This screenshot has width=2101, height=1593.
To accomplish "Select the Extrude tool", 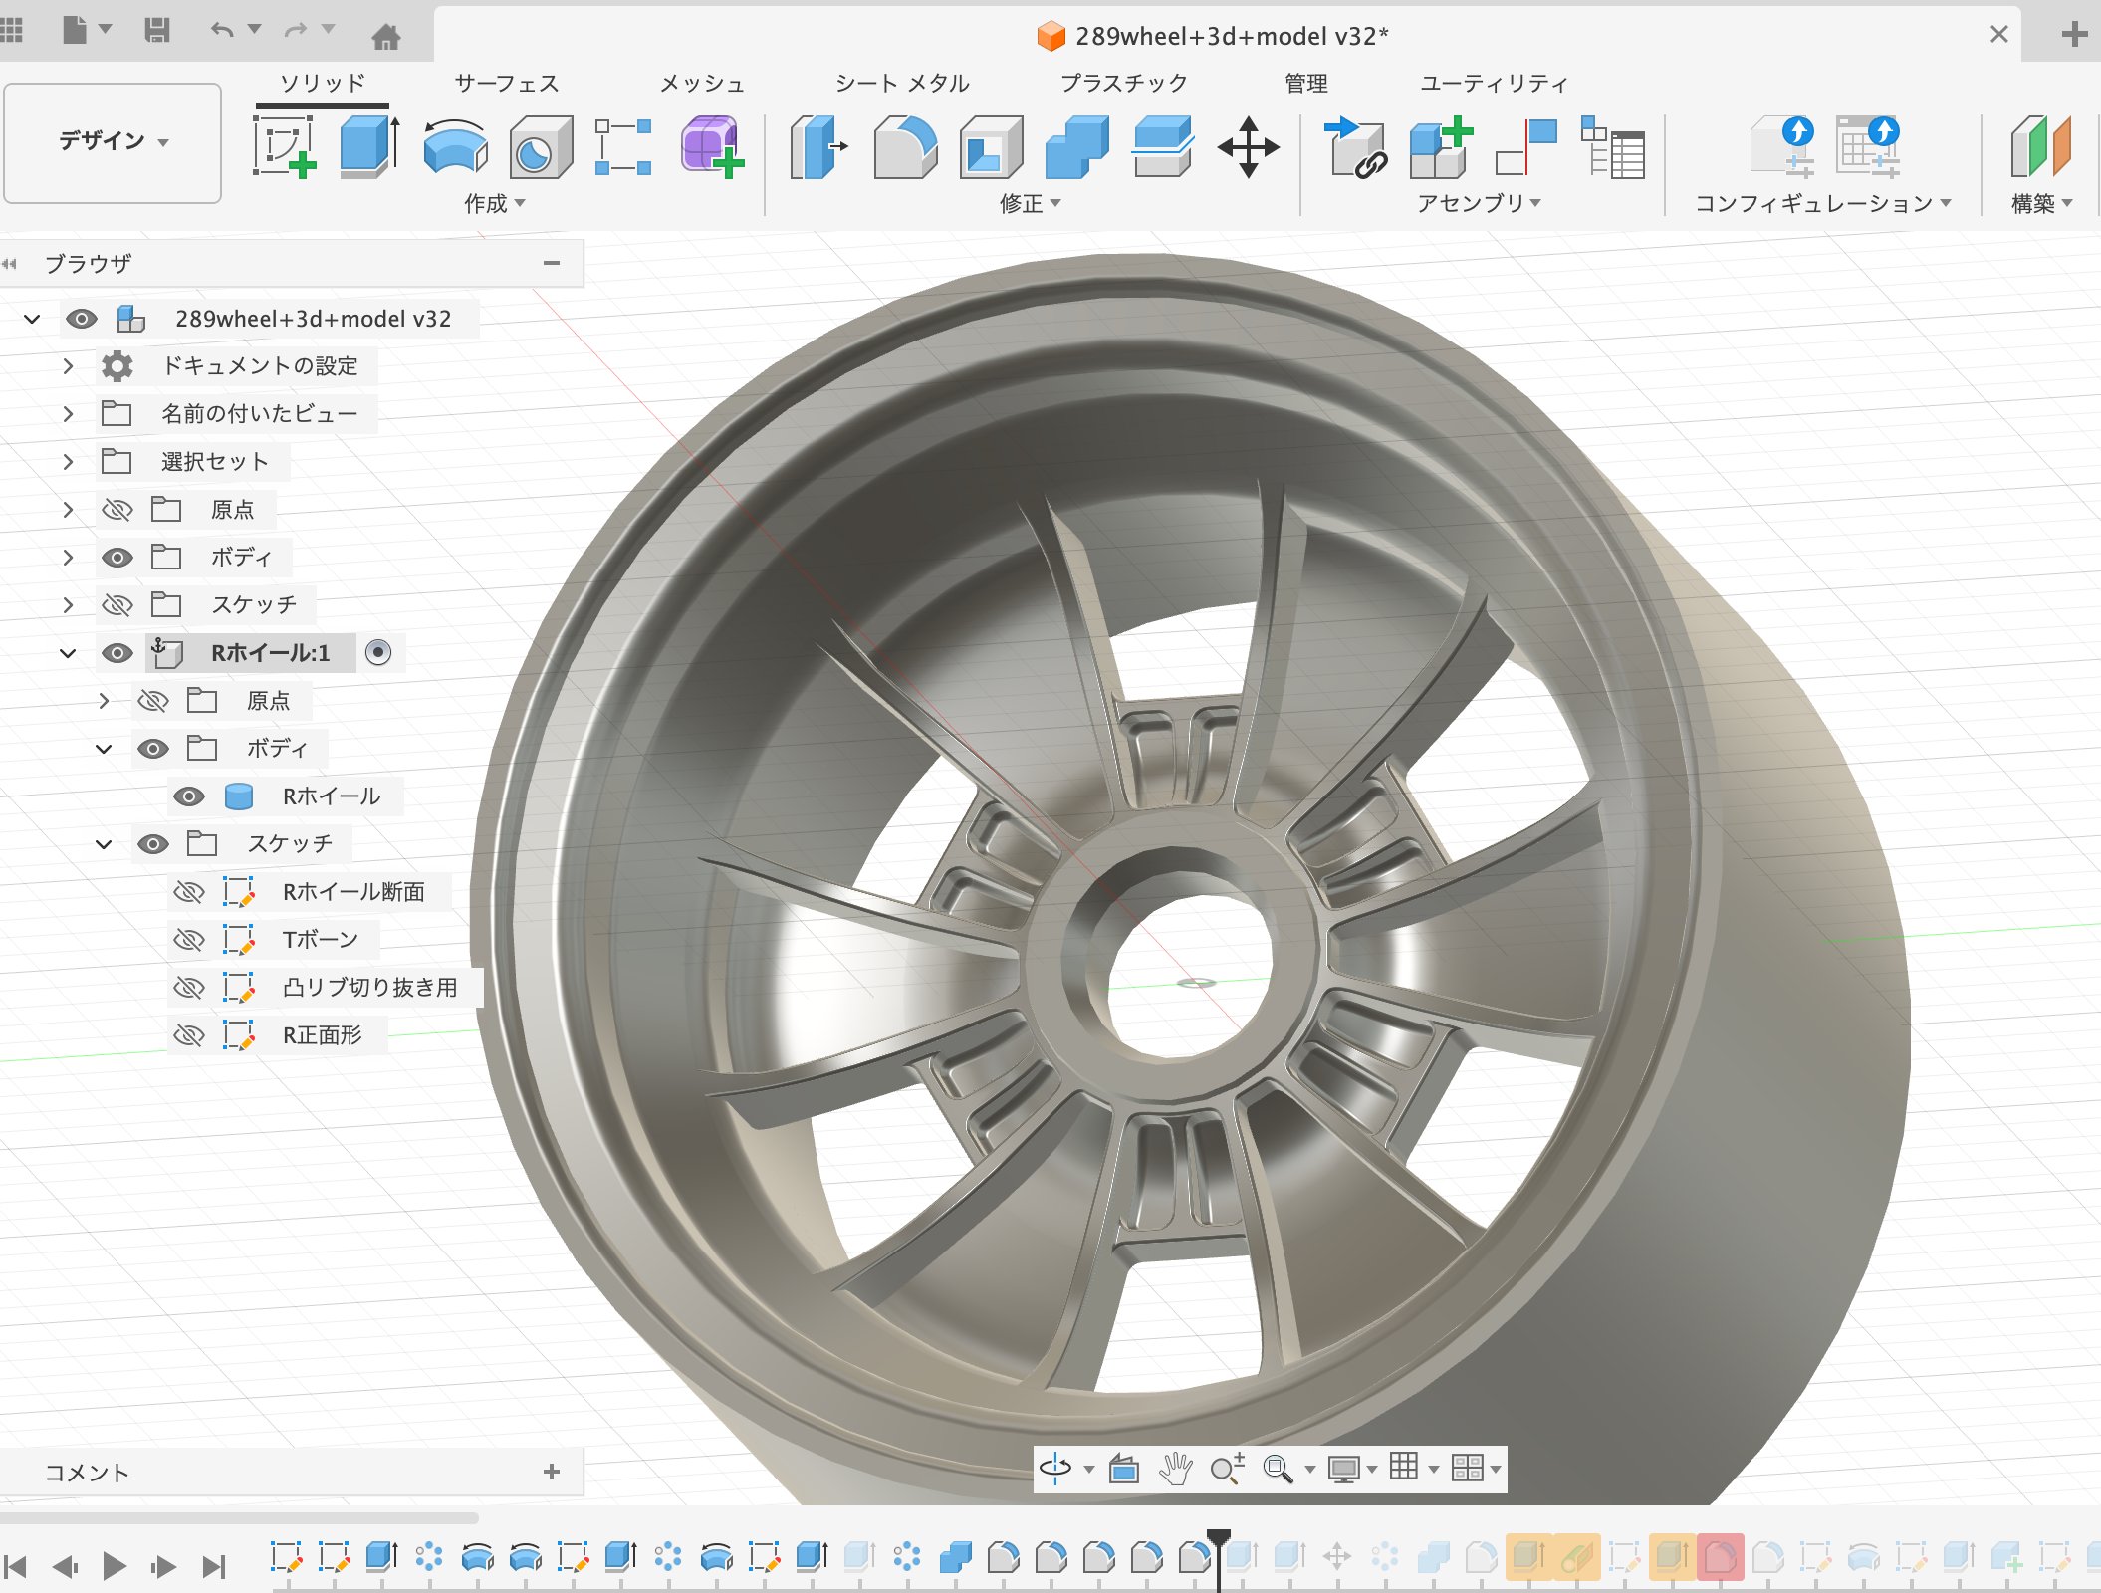I will tap(369, 147).
